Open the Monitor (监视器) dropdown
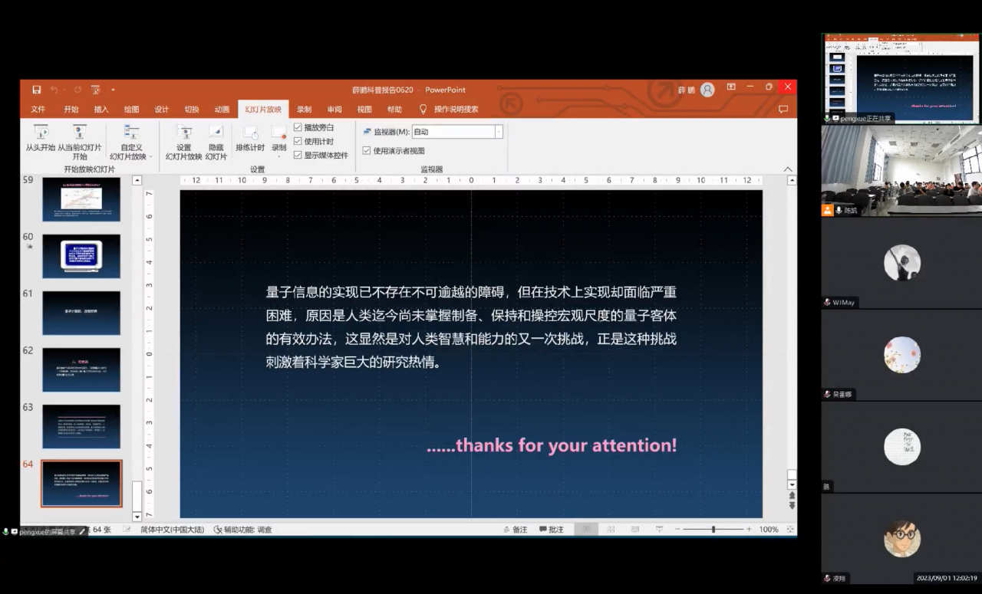The height and width of the screenshot is (594, 982). tap(497, 130)
